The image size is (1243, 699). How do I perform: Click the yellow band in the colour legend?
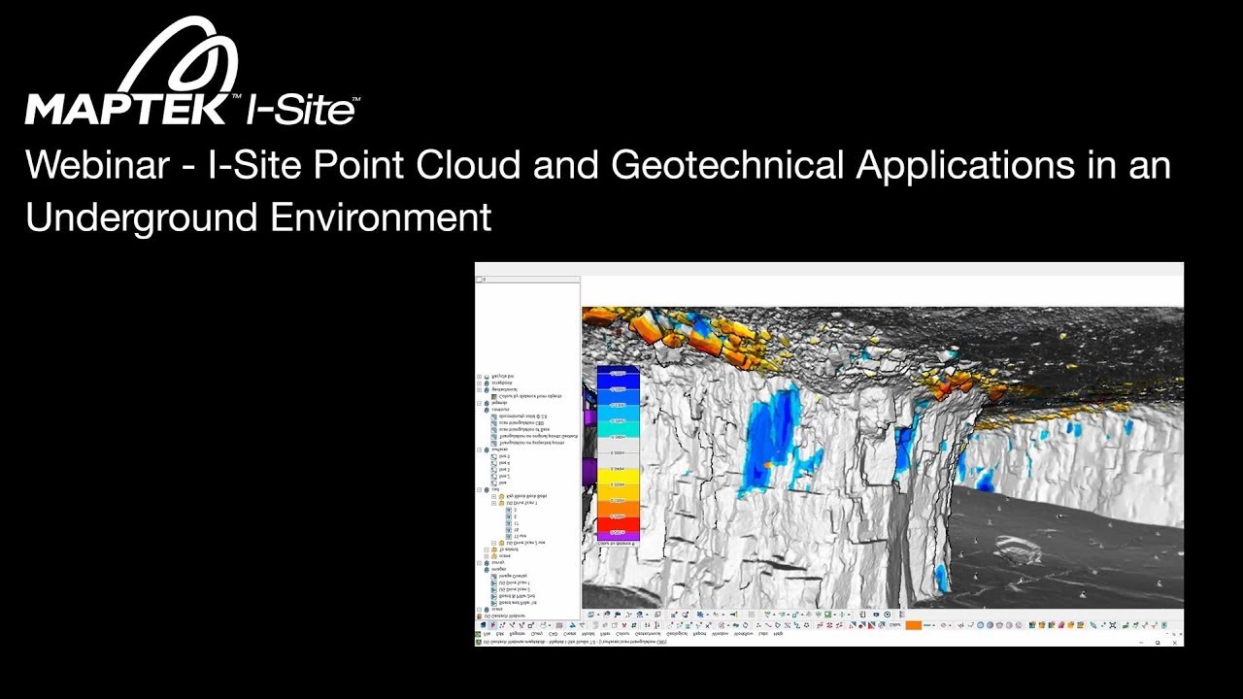pos(619,477)
